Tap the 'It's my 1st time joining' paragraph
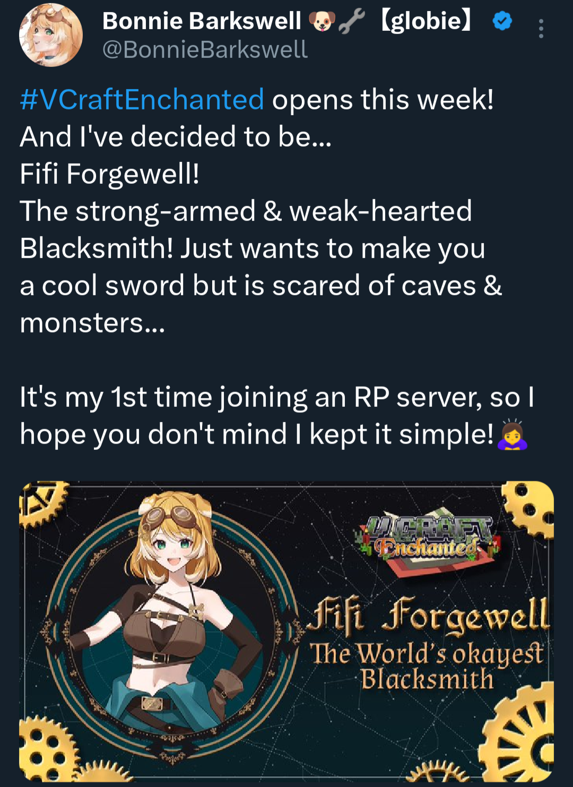Screen dimensions: 573x787 tap(276, 416)
